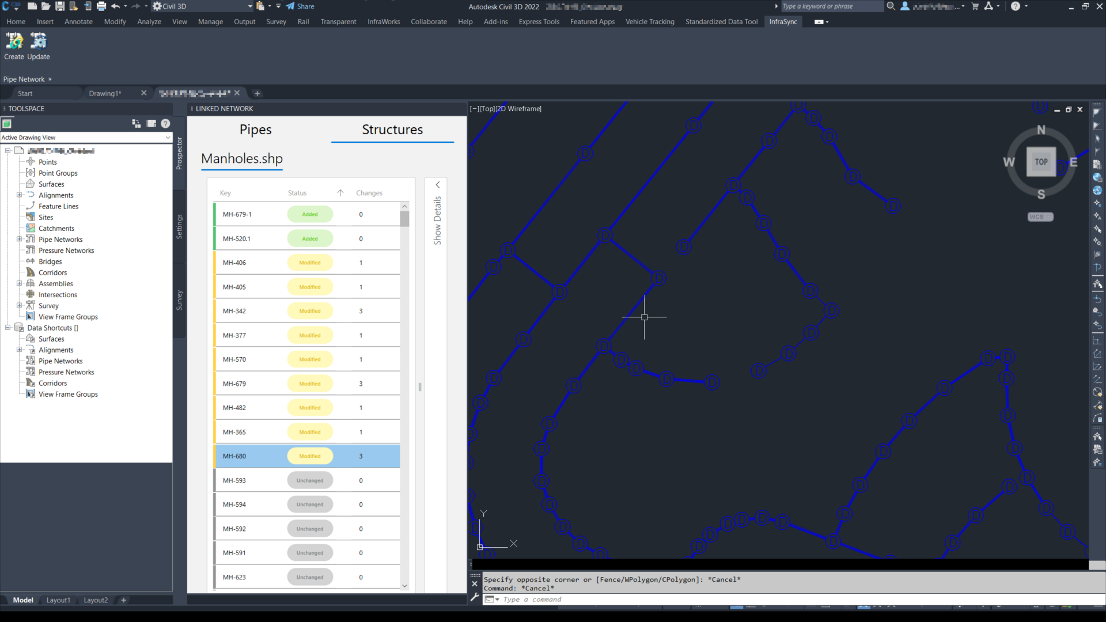Image resolution: width=1106 pixels, height=622 pixels.
Task: Switch to the Pipes tab
Action: [255, 130]
